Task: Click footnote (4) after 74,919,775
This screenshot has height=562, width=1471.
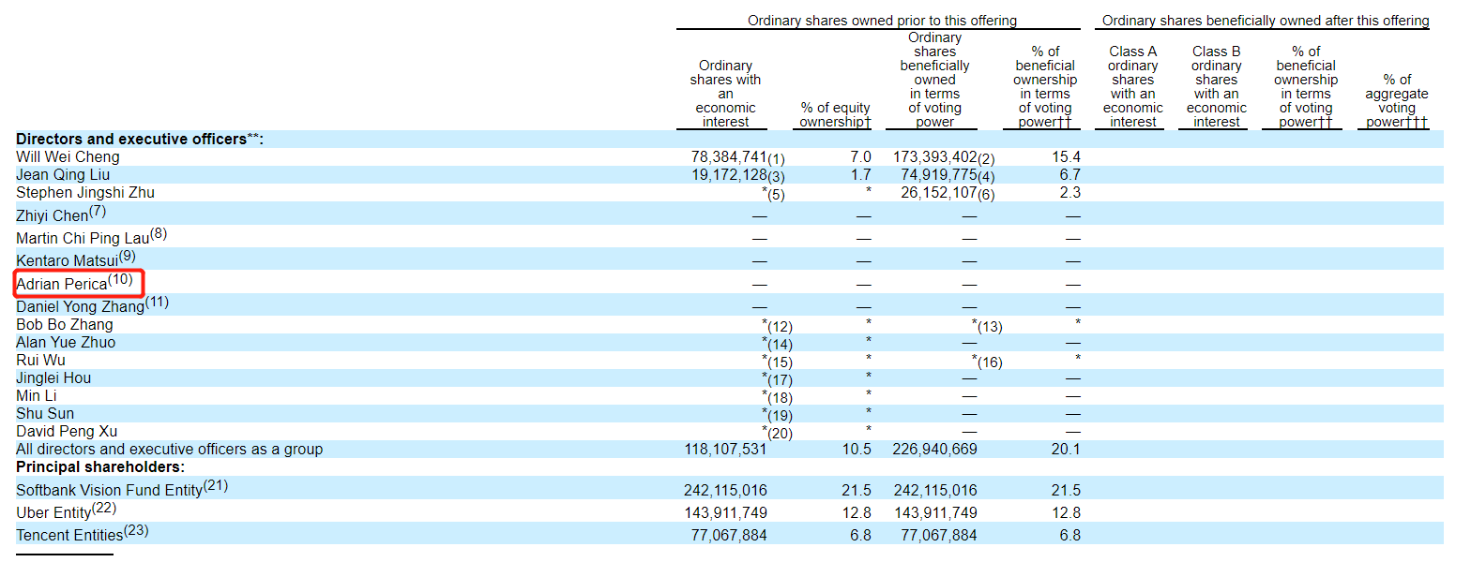Action: 986,178
